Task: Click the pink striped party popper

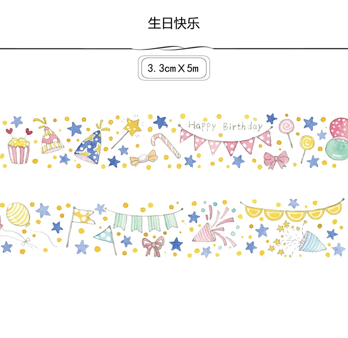Action: pyautogui.click(x=213, y=229)
